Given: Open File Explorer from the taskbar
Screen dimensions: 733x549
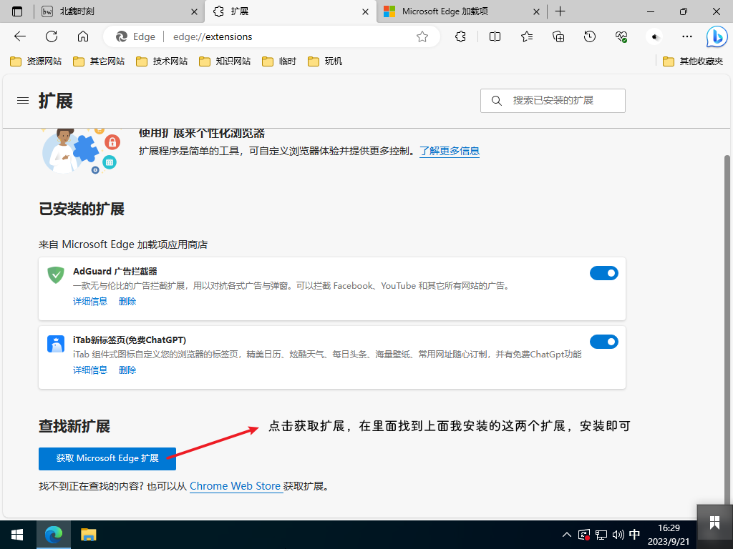Looking at the screenshot, I should coord(88,535).
